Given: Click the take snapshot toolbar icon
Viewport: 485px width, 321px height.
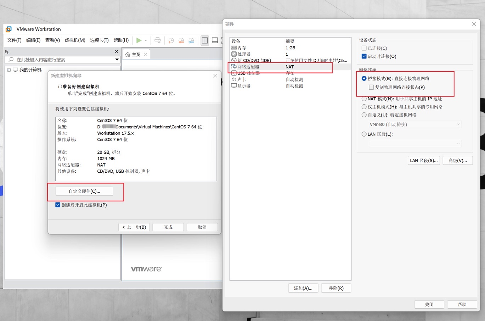Looking at the screenshot, I should point(171,40).
